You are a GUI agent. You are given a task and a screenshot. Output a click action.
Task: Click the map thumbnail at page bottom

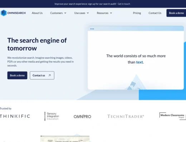coord(65,139)
